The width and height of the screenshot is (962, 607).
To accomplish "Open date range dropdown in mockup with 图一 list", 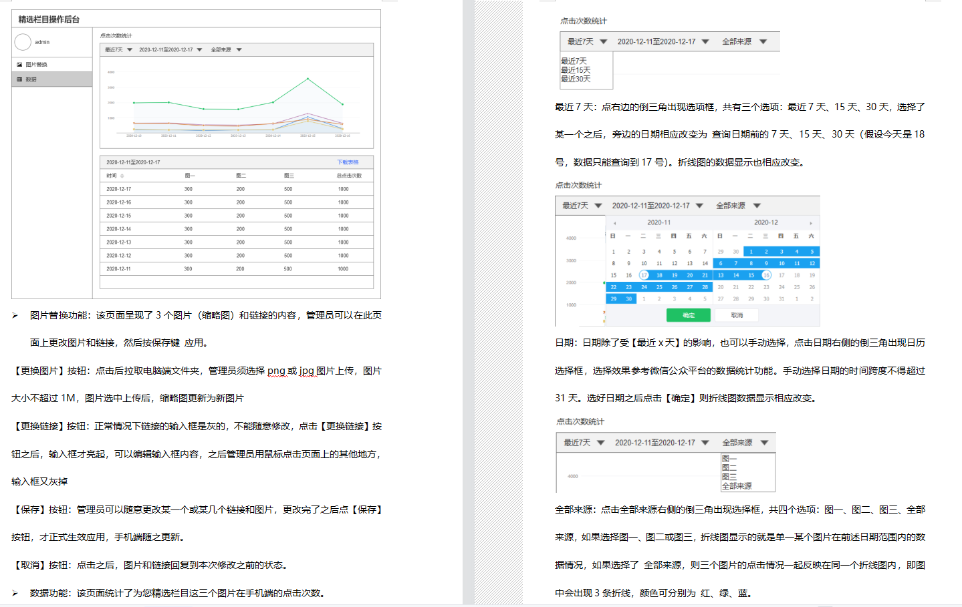I will point(705,443).
